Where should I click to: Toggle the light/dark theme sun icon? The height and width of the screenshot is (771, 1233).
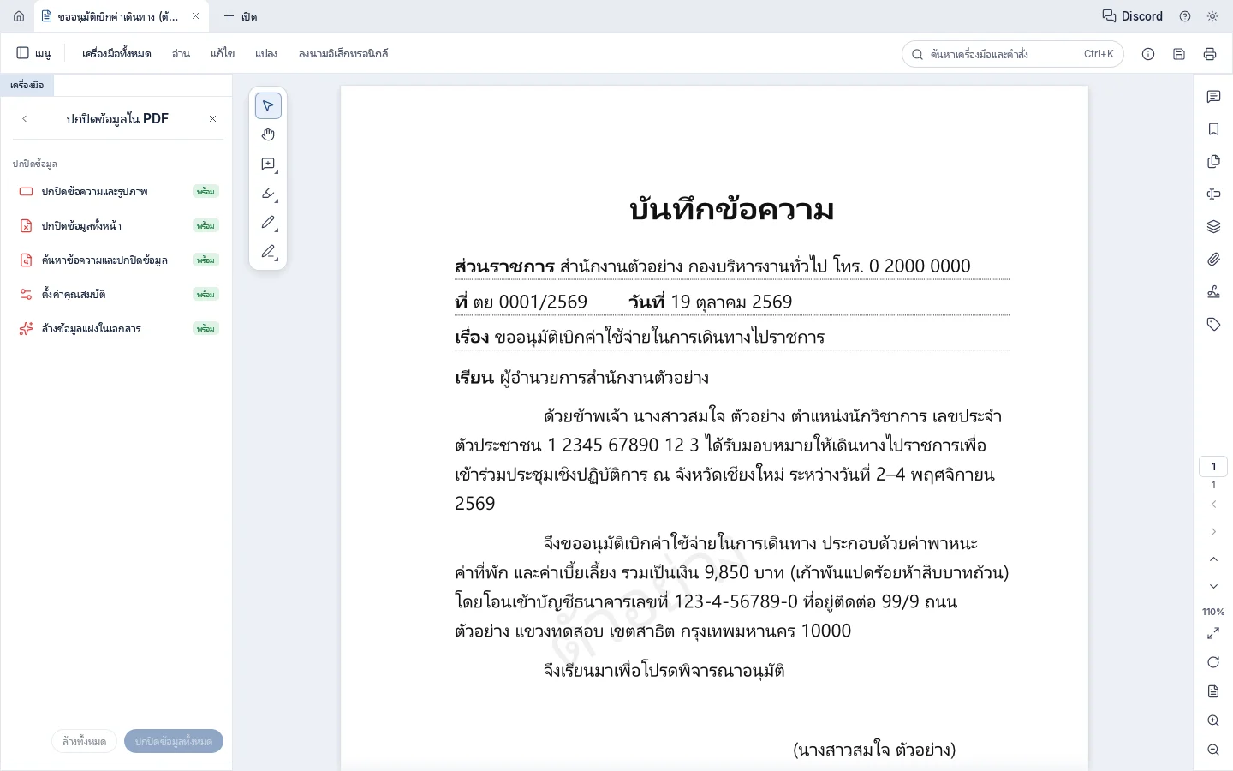click(1212, 16)
